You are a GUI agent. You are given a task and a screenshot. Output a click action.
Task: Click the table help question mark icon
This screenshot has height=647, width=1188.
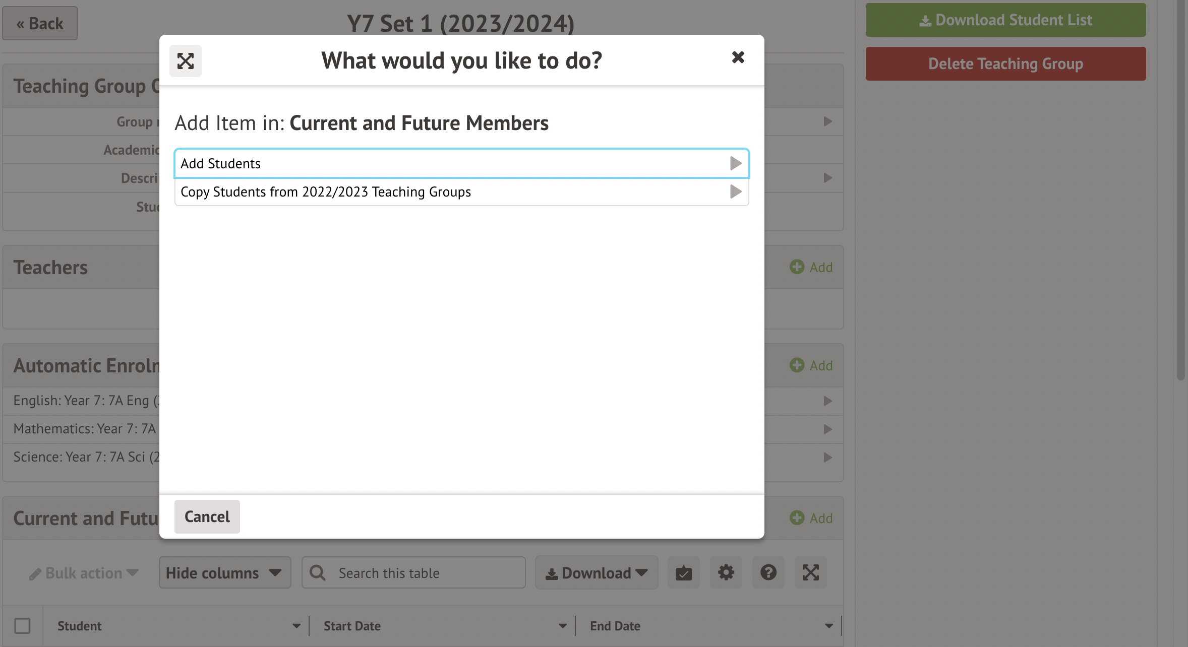tap(768, 572)
